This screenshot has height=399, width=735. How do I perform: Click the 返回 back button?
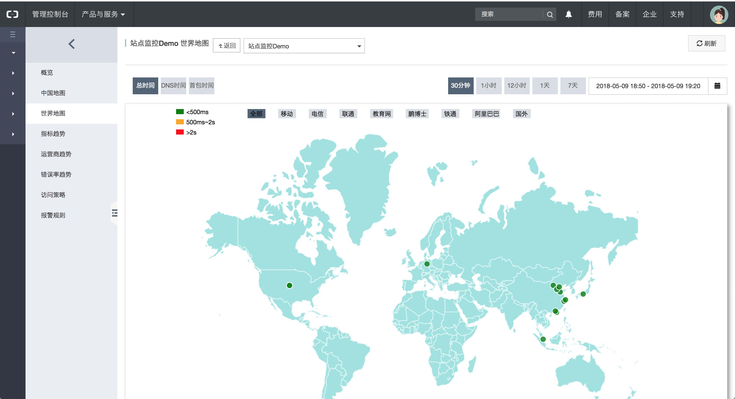click(227, 46)
